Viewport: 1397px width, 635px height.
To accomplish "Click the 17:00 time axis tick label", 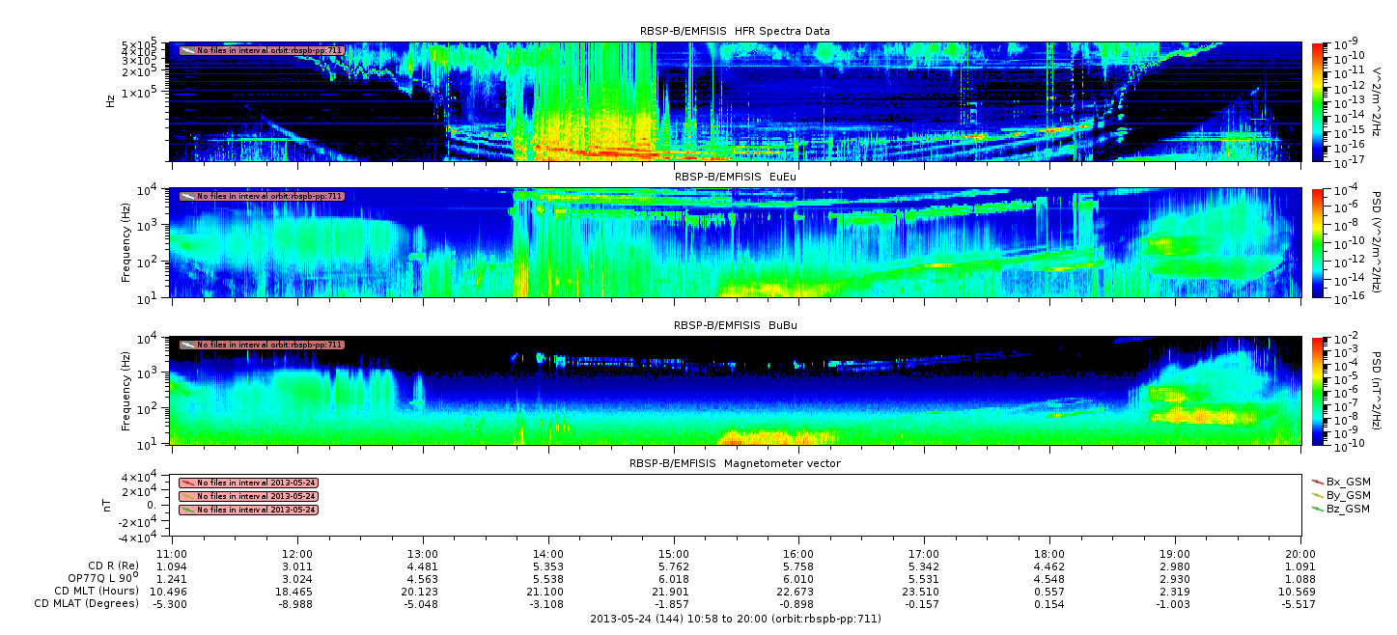I will 924,554.
